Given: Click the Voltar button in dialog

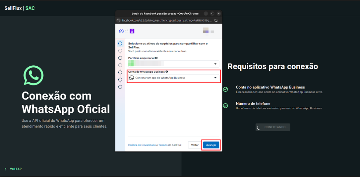Looking at the screenshot, I should [195, 145].
